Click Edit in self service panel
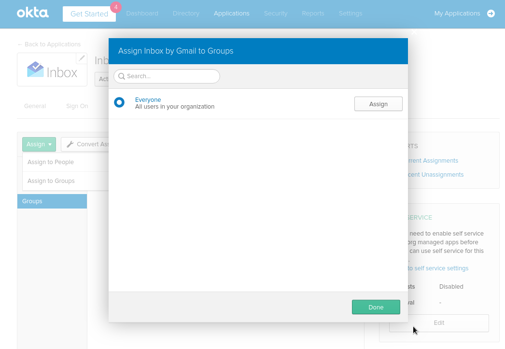The image size is (505, 349). pyautogui.click(x=439, y=323)
